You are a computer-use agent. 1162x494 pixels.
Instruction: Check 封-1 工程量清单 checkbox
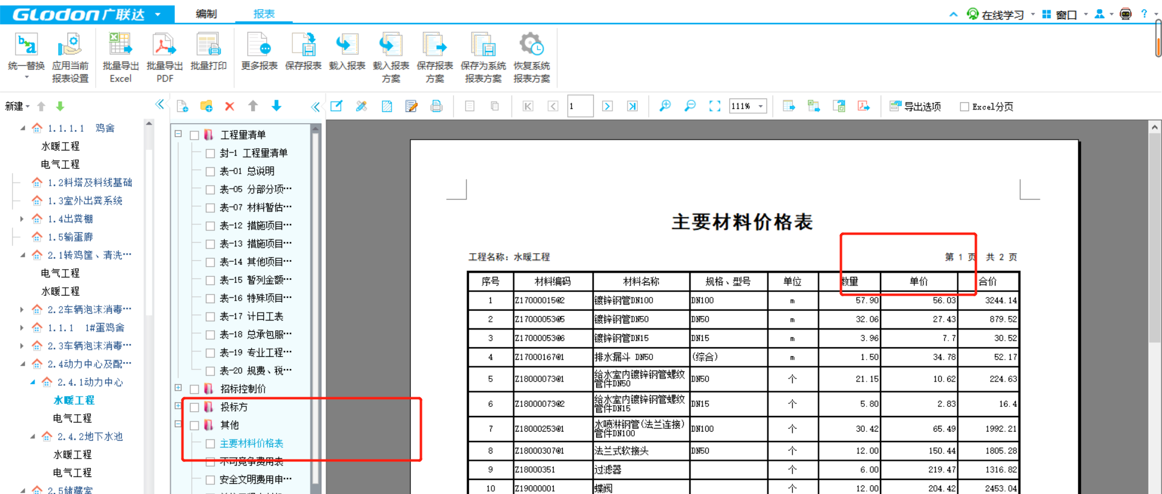[x=210, y=154]
